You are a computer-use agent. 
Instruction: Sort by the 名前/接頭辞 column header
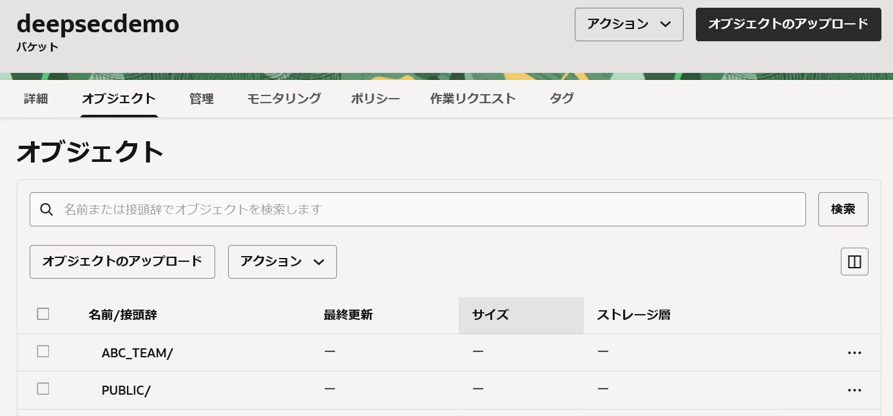pyautogui.click(x=123, y=315)
